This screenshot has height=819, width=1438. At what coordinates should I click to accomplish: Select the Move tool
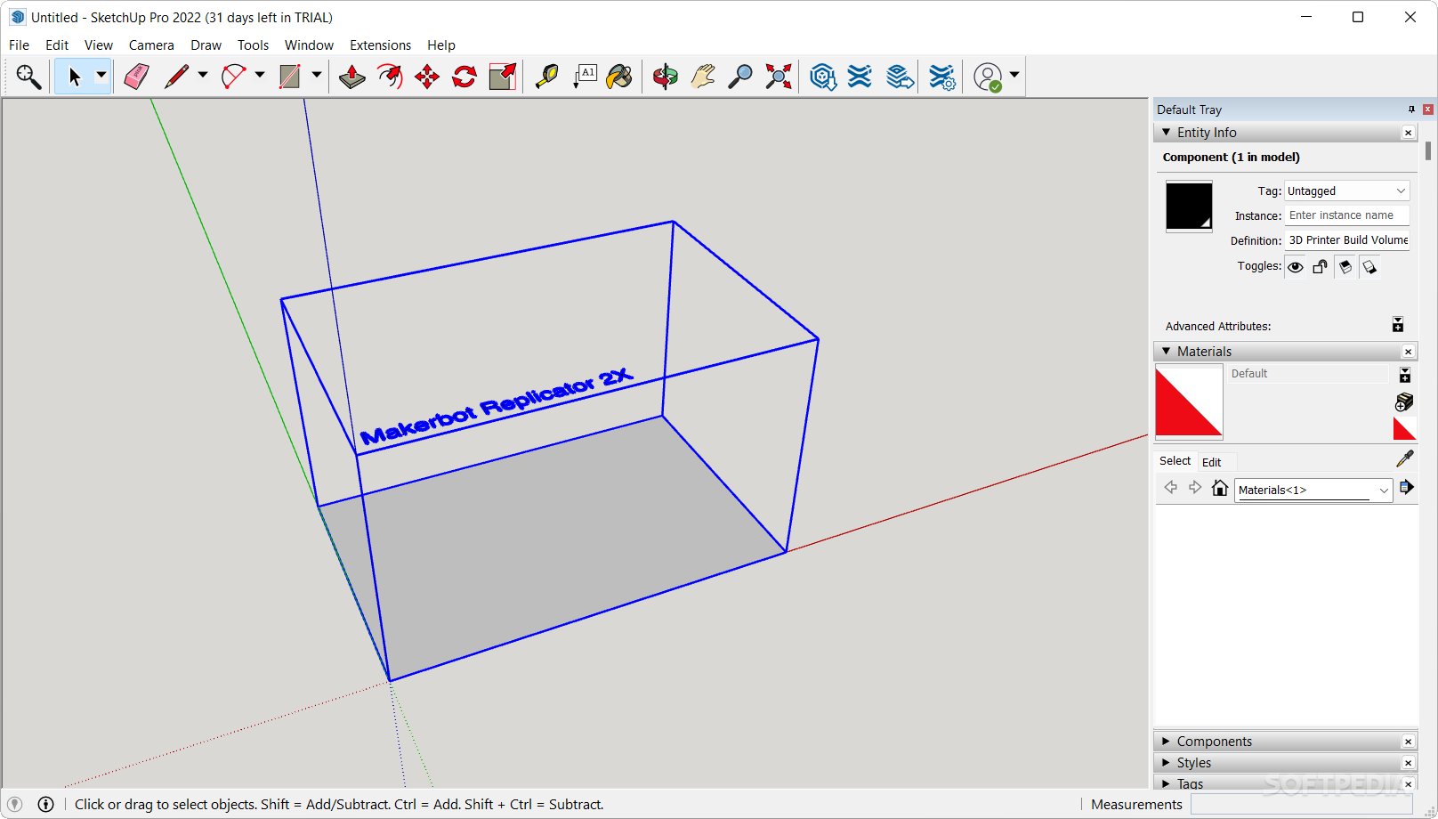[427, 77]
